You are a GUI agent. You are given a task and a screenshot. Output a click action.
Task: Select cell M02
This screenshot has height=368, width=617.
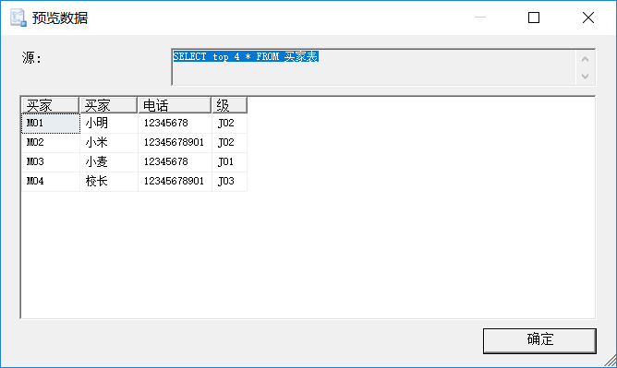pyautogui.click(x=51, y=143)
